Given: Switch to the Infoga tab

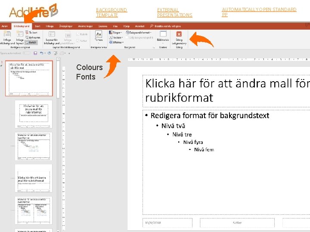Looking at the screenshot, I should point(50,26).
